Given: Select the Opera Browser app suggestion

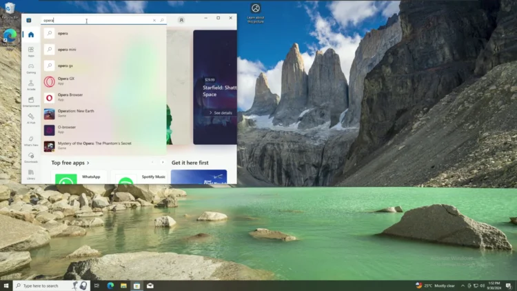Looking at the screenshot, I should (x=104, y=97).
